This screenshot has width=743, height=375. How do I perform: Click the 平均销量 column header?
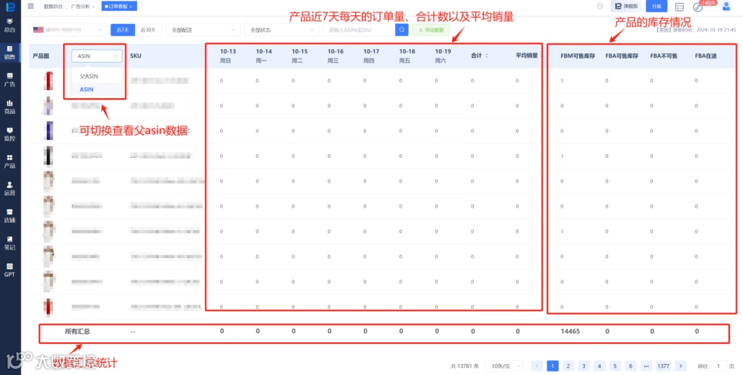point(526,56)
